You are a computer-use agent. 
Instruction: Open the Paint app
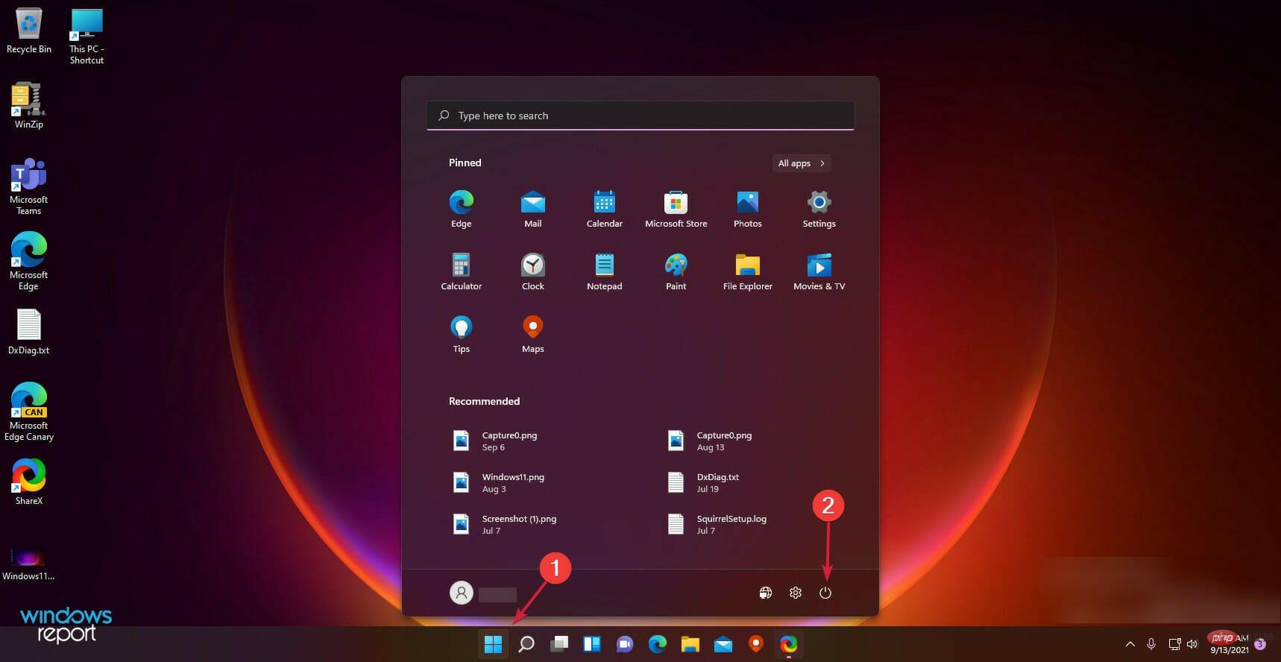pos(676,272)
